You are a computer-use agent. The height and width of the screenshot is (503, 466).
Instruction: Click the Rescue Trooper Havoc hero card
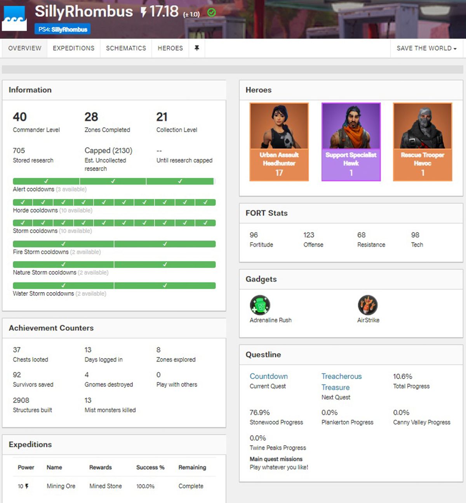(x=423, y=142)
